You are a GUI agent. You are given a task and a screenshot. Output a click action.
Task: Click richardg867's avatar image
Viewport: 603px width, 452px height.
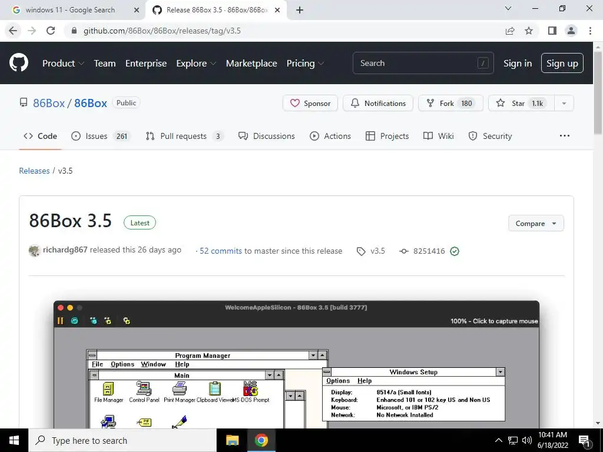coord(35,251)
